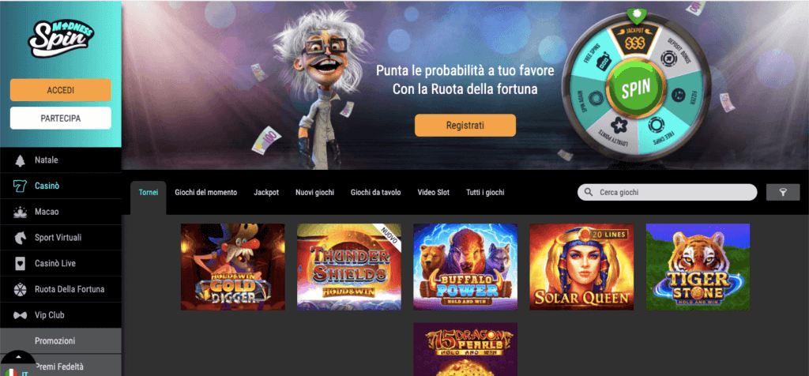
Task: Click the Natale Christmas tree icon
Action: click(x=20, y=160)
